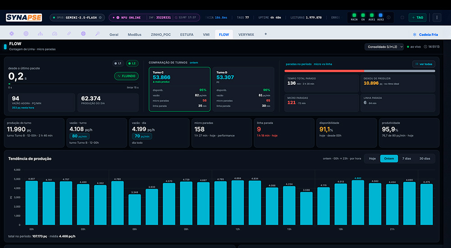Open the OPUS GEMINI-2.5-FLASH model selector

point(78,18)
